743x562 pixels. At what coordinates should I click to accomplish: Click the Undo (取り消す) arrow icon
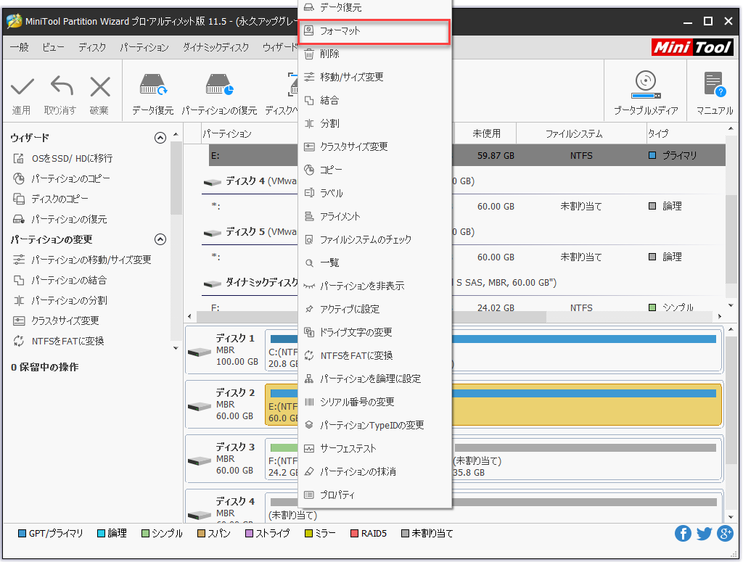click(x=62, y=86)
